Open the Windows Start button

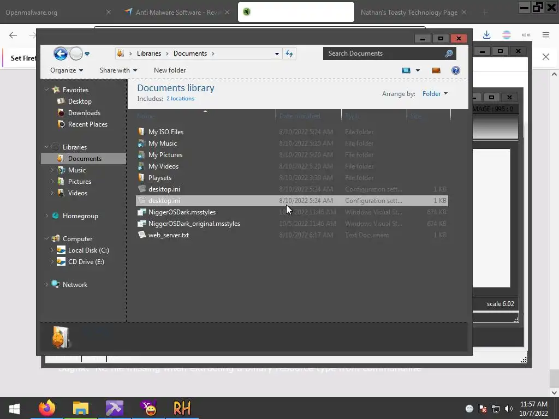pos(14,408)
